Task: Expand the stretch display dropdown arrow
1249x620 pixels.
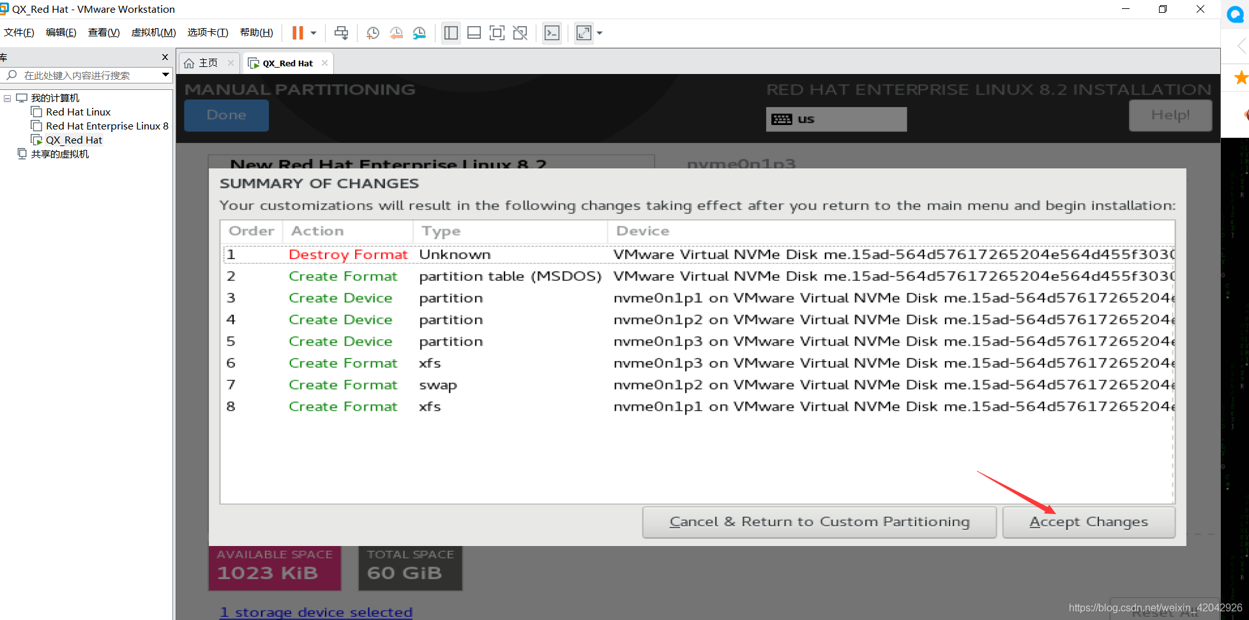Action: pyautogui.click(x=600, y=33)
